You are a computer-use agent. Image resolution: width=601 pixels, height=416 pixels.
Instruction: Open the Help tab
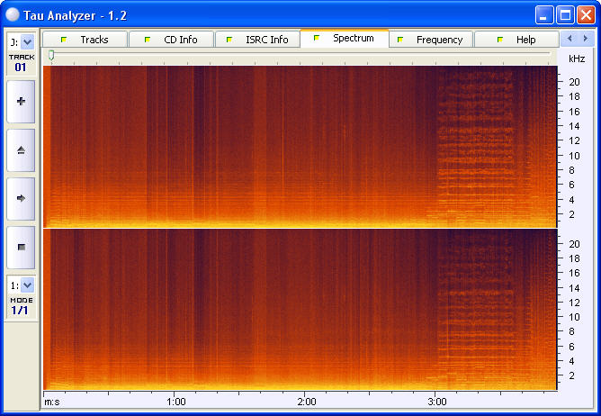[x=516, y=40]
